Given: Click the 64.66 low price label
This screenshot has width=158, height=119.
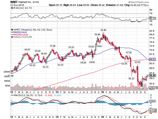Looking at the screenshot, I should [x=92, y=62].
